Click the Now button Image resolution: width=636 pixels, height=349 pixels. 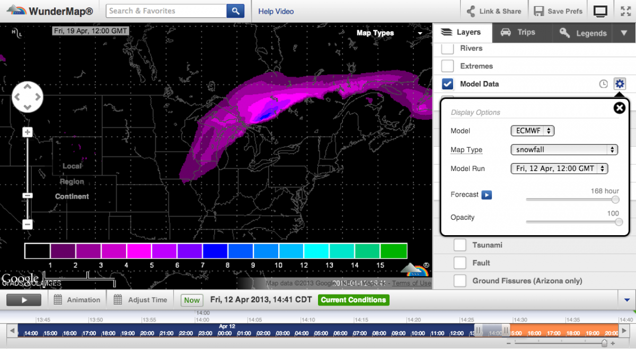point(192,300)
